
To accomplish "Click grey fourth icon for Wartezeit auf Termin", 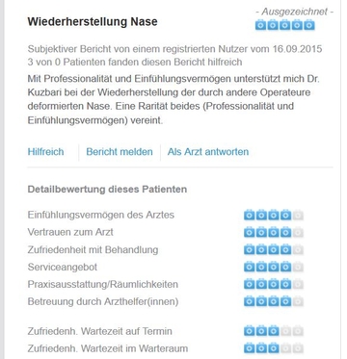I will [285, 331].
